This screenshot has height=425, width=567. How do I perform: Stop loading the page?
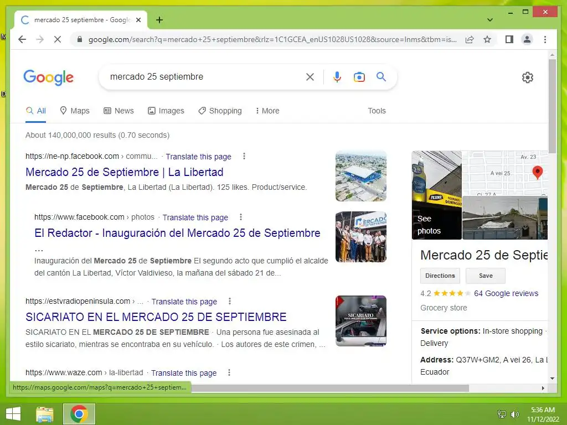pos(58,39)
